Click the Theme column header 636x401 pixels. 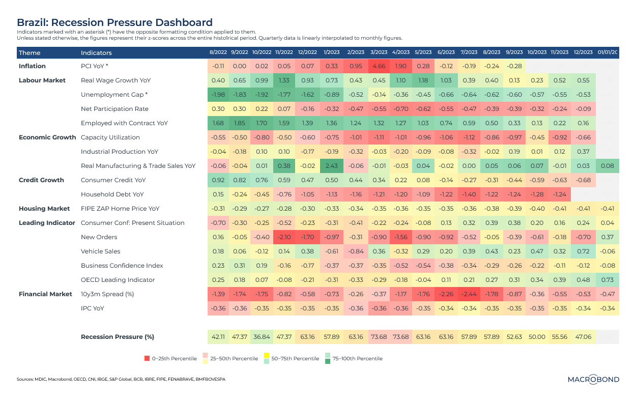click(30, 52)
